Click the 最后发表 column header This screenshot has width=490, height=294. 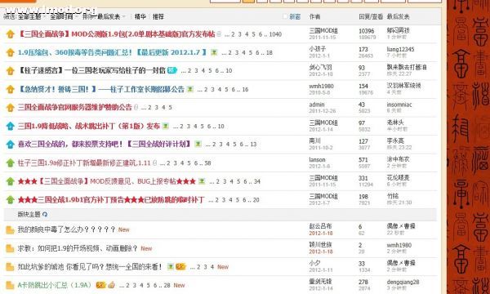tap(399, 16)
